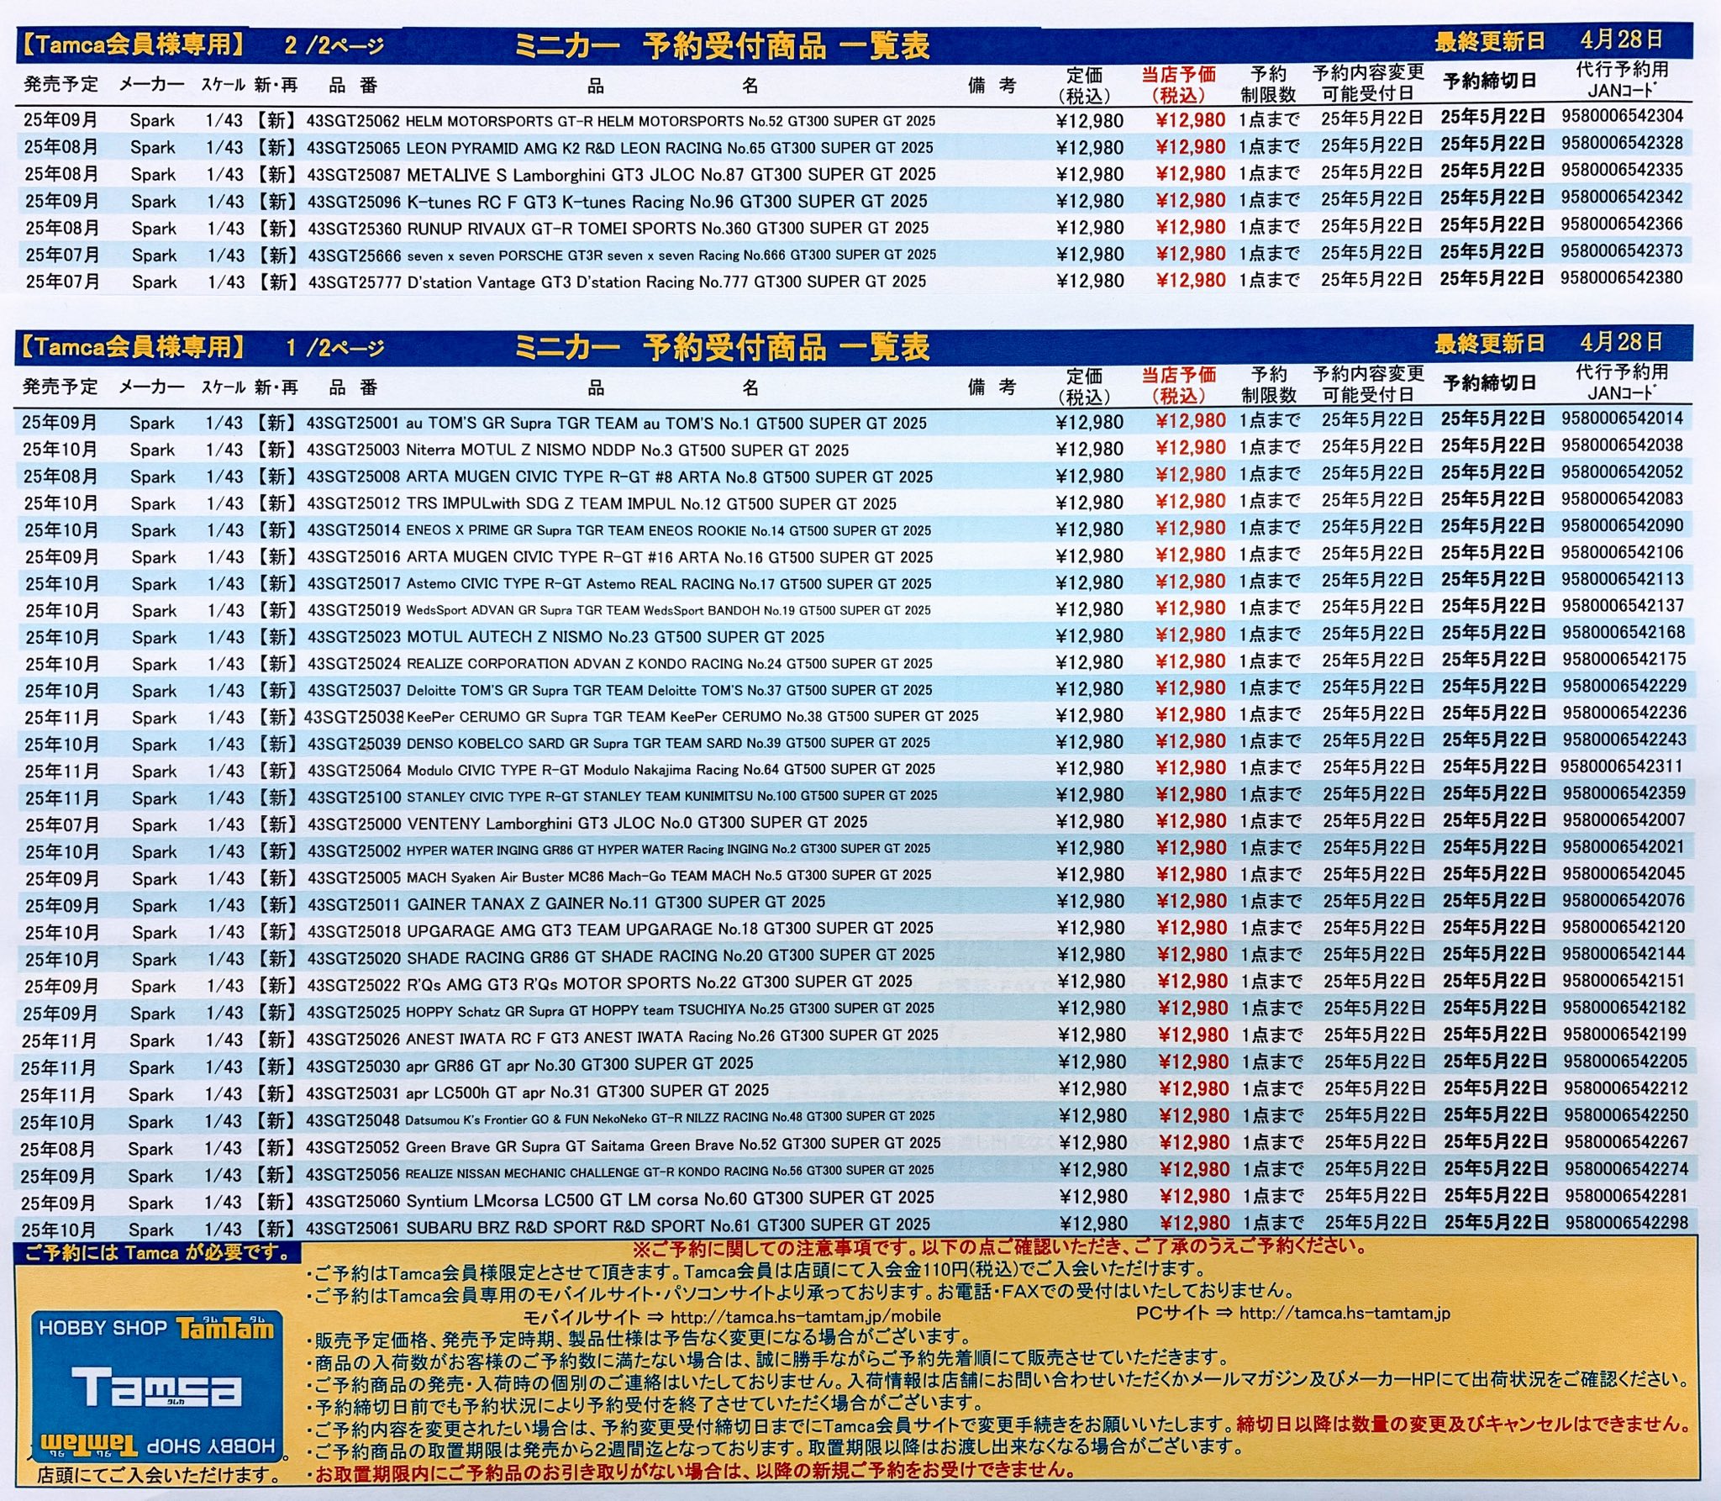Viewport: 1721px width, 1501px height.
Task: Open the mobile site URL tamca.hs-tamtam.jp/mobile
Action: click(805, 1315)
